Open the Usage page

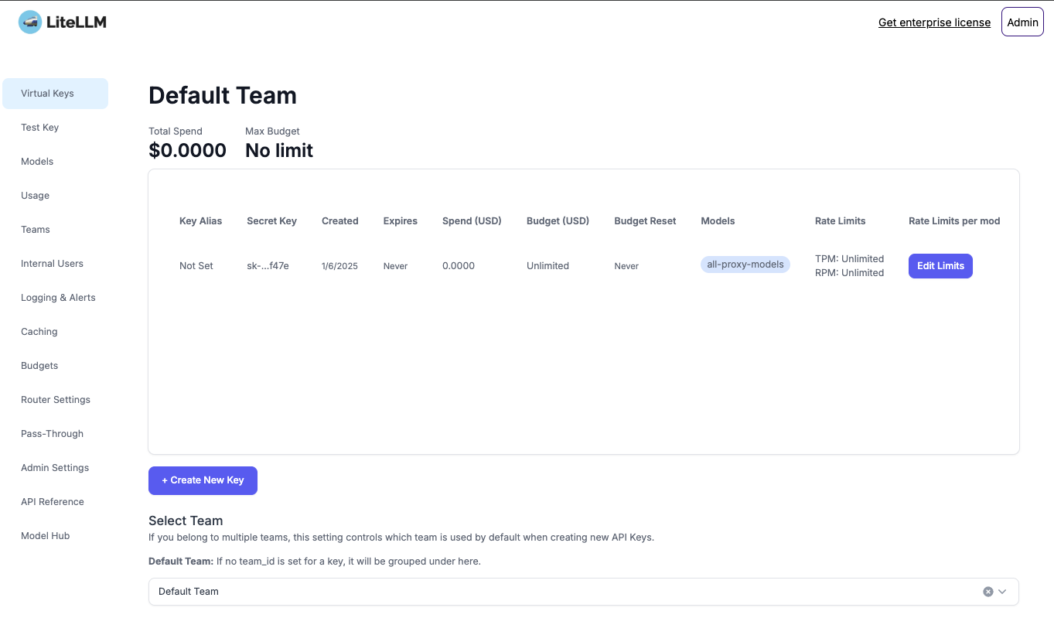[x=36, y=196]
